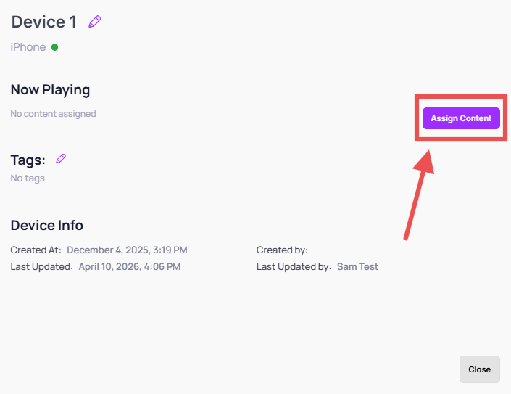Screen dimensions: 511x394
Task: Click the Created At: label
Action: pos(36,250)
